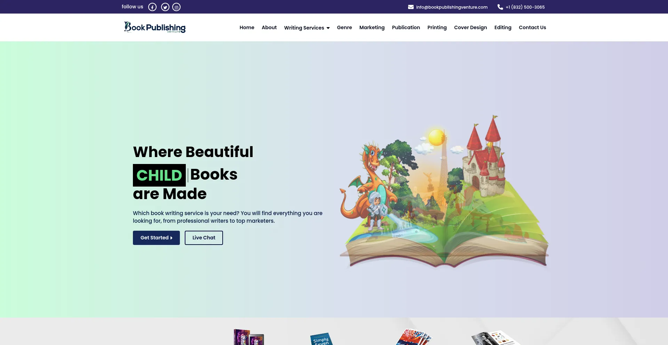Call the +1 (832) 500-3065 number link
The width and height of the screenshot is (668, 345).
click(525, 7)
